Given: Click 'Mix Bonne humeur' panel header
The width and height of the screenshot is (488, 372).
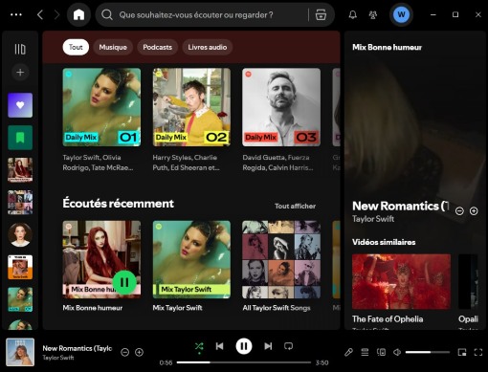Looking at the screenshot, I should tap(387, 48).
